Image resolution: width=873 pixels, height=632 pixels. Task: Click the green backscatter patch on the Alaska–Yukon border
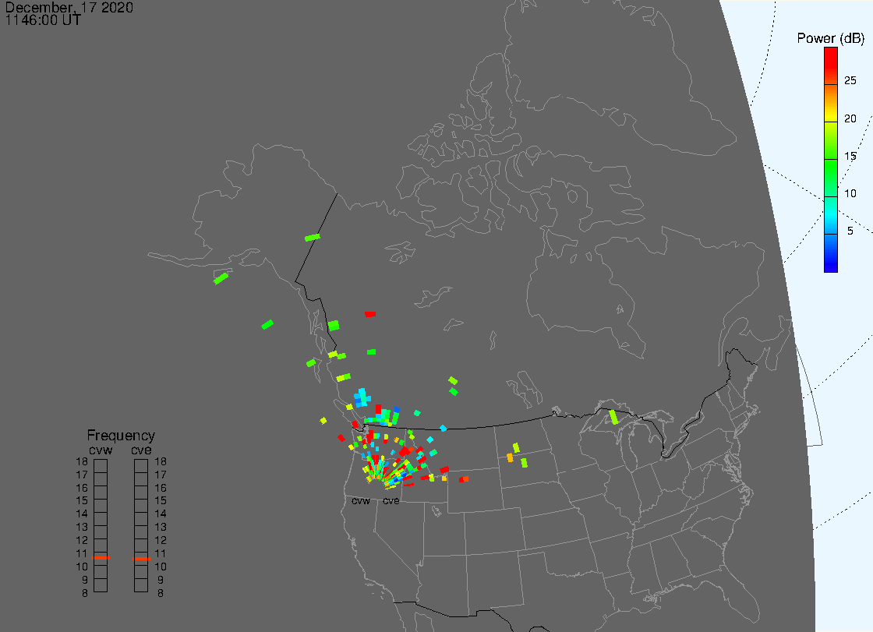click(313, 237)
